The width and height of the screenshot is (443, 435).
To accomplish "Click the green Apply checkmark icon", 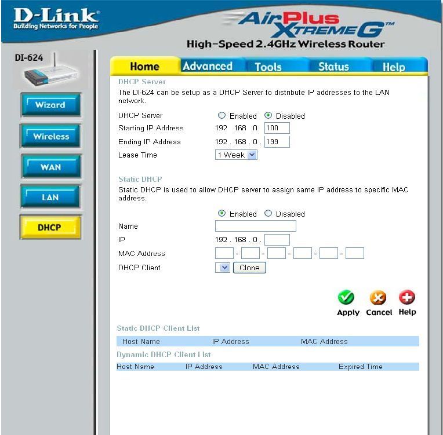I will pyautogui.click(x=346, y=297).
